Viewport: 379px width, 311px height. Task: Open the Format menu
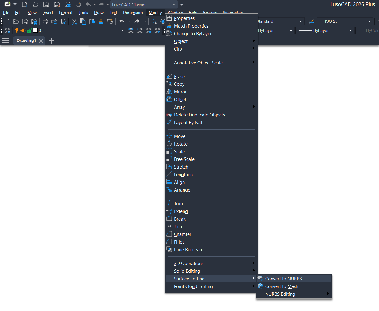click(66, 13)
